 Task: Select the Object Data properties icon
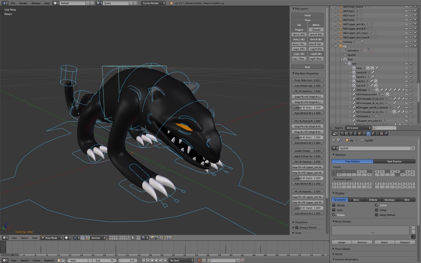(x=368, y=133)
